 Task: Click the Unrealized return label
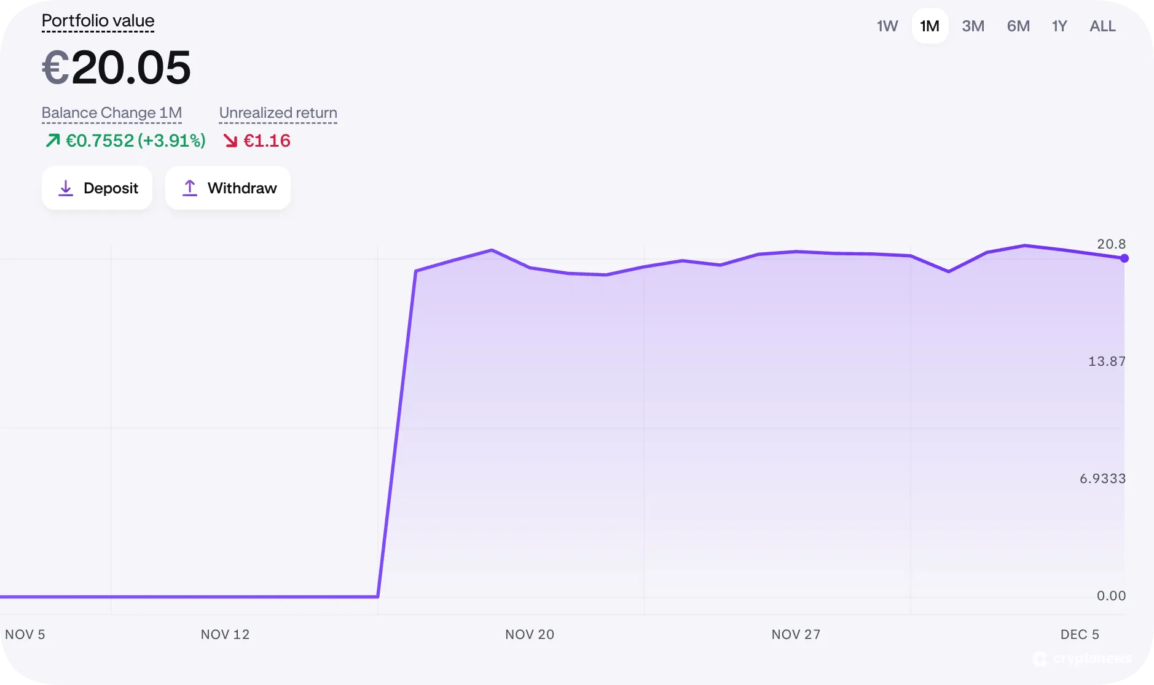coord(278,112)
